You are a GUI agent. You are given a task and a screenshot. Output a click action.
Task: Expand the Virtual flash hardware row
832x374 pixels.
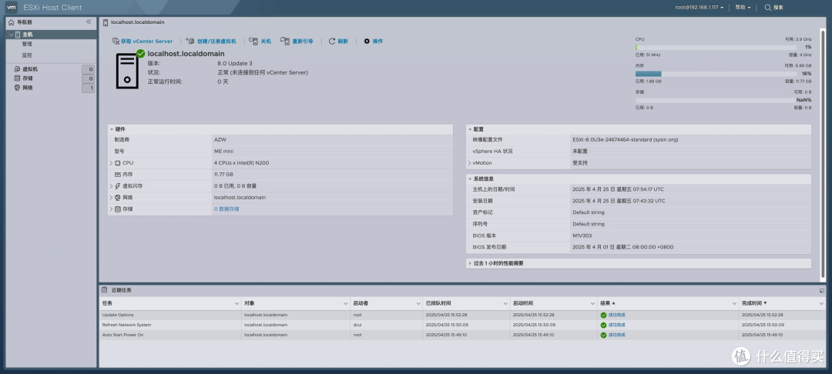tap(112, 186)
